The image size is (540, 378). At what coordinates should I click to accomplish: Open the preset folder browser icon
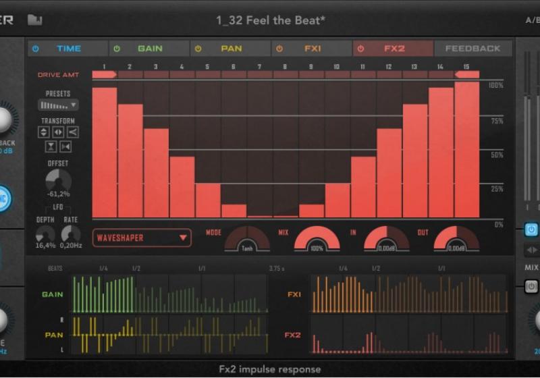click(x=35, y=20)
